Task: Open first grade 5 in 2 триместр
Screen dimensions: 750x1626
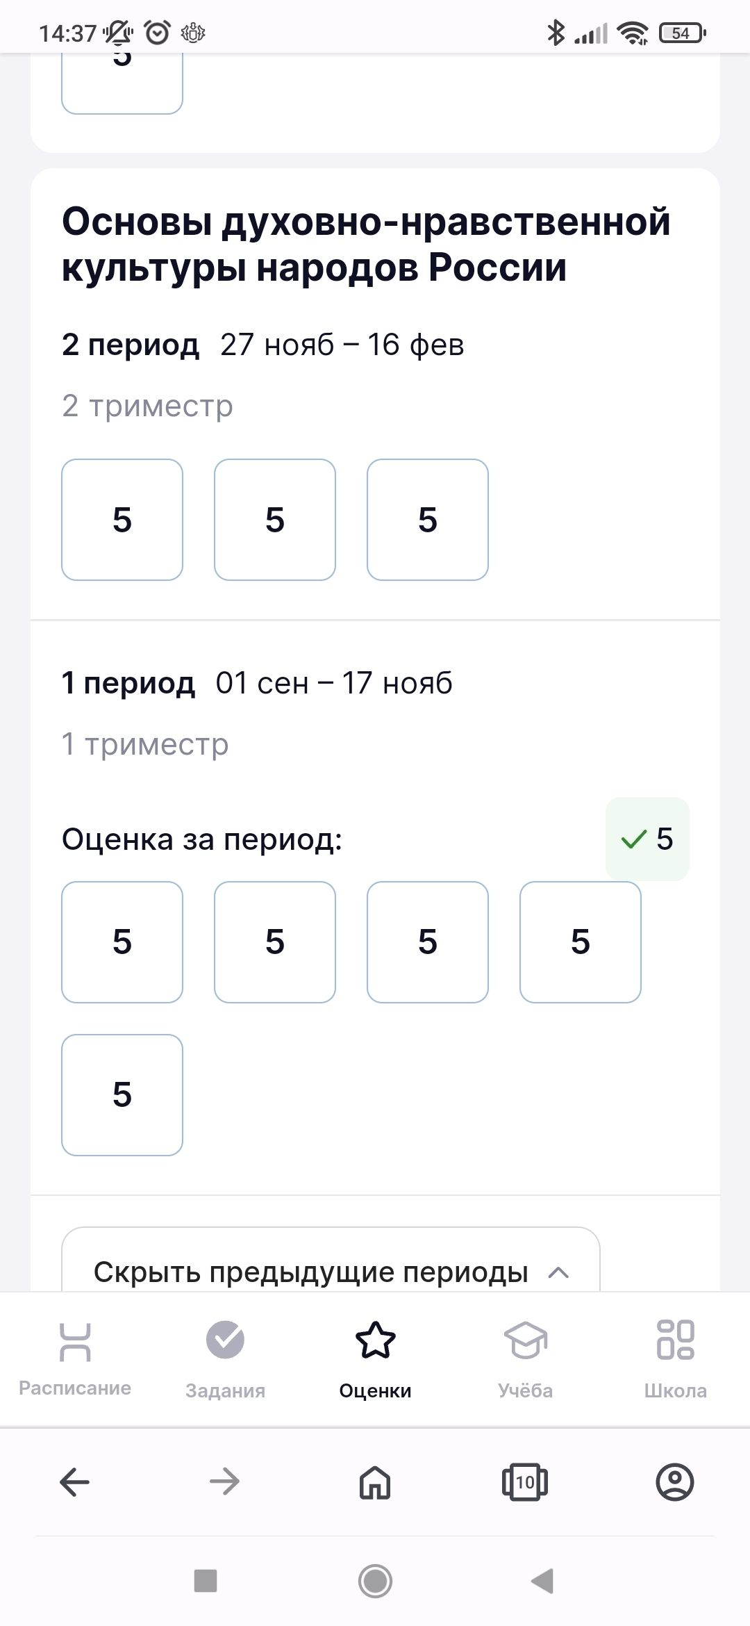Action: point(122,520)
